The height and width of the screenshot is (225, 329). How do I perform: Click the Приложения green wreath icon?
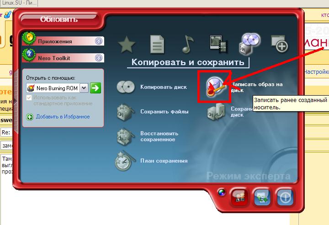click(x=29, y=38)
